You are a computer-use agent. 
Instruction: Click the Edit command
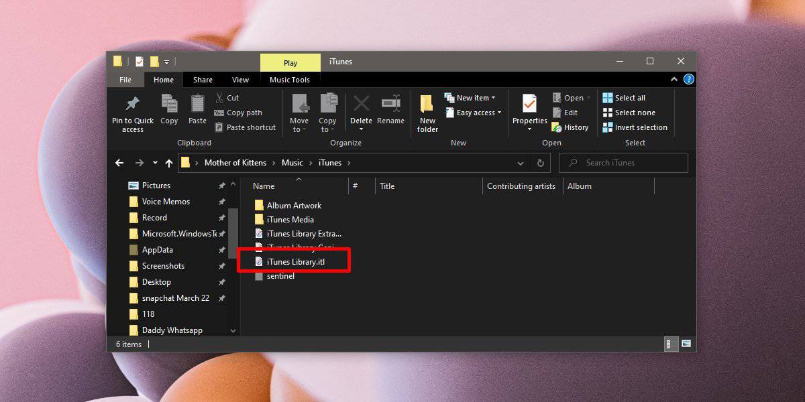click(564, 113)
